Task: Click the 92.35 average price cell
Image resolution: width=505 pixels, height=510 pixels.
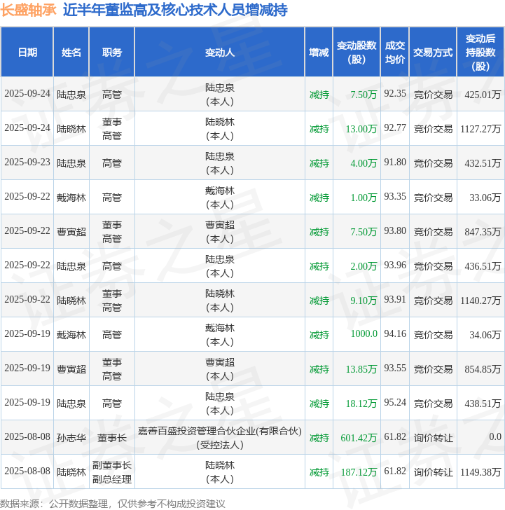Action: click(x=395, y=94)
